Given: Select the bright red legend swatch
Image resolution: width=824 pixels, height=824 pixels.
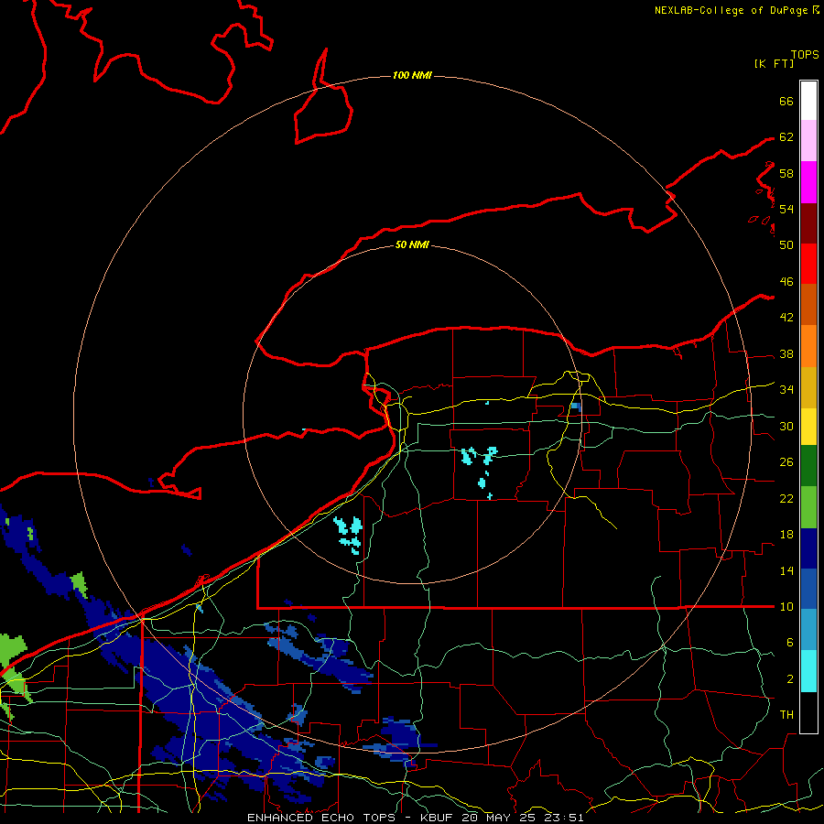Looking at the screenshot, I should coord(808,264).
